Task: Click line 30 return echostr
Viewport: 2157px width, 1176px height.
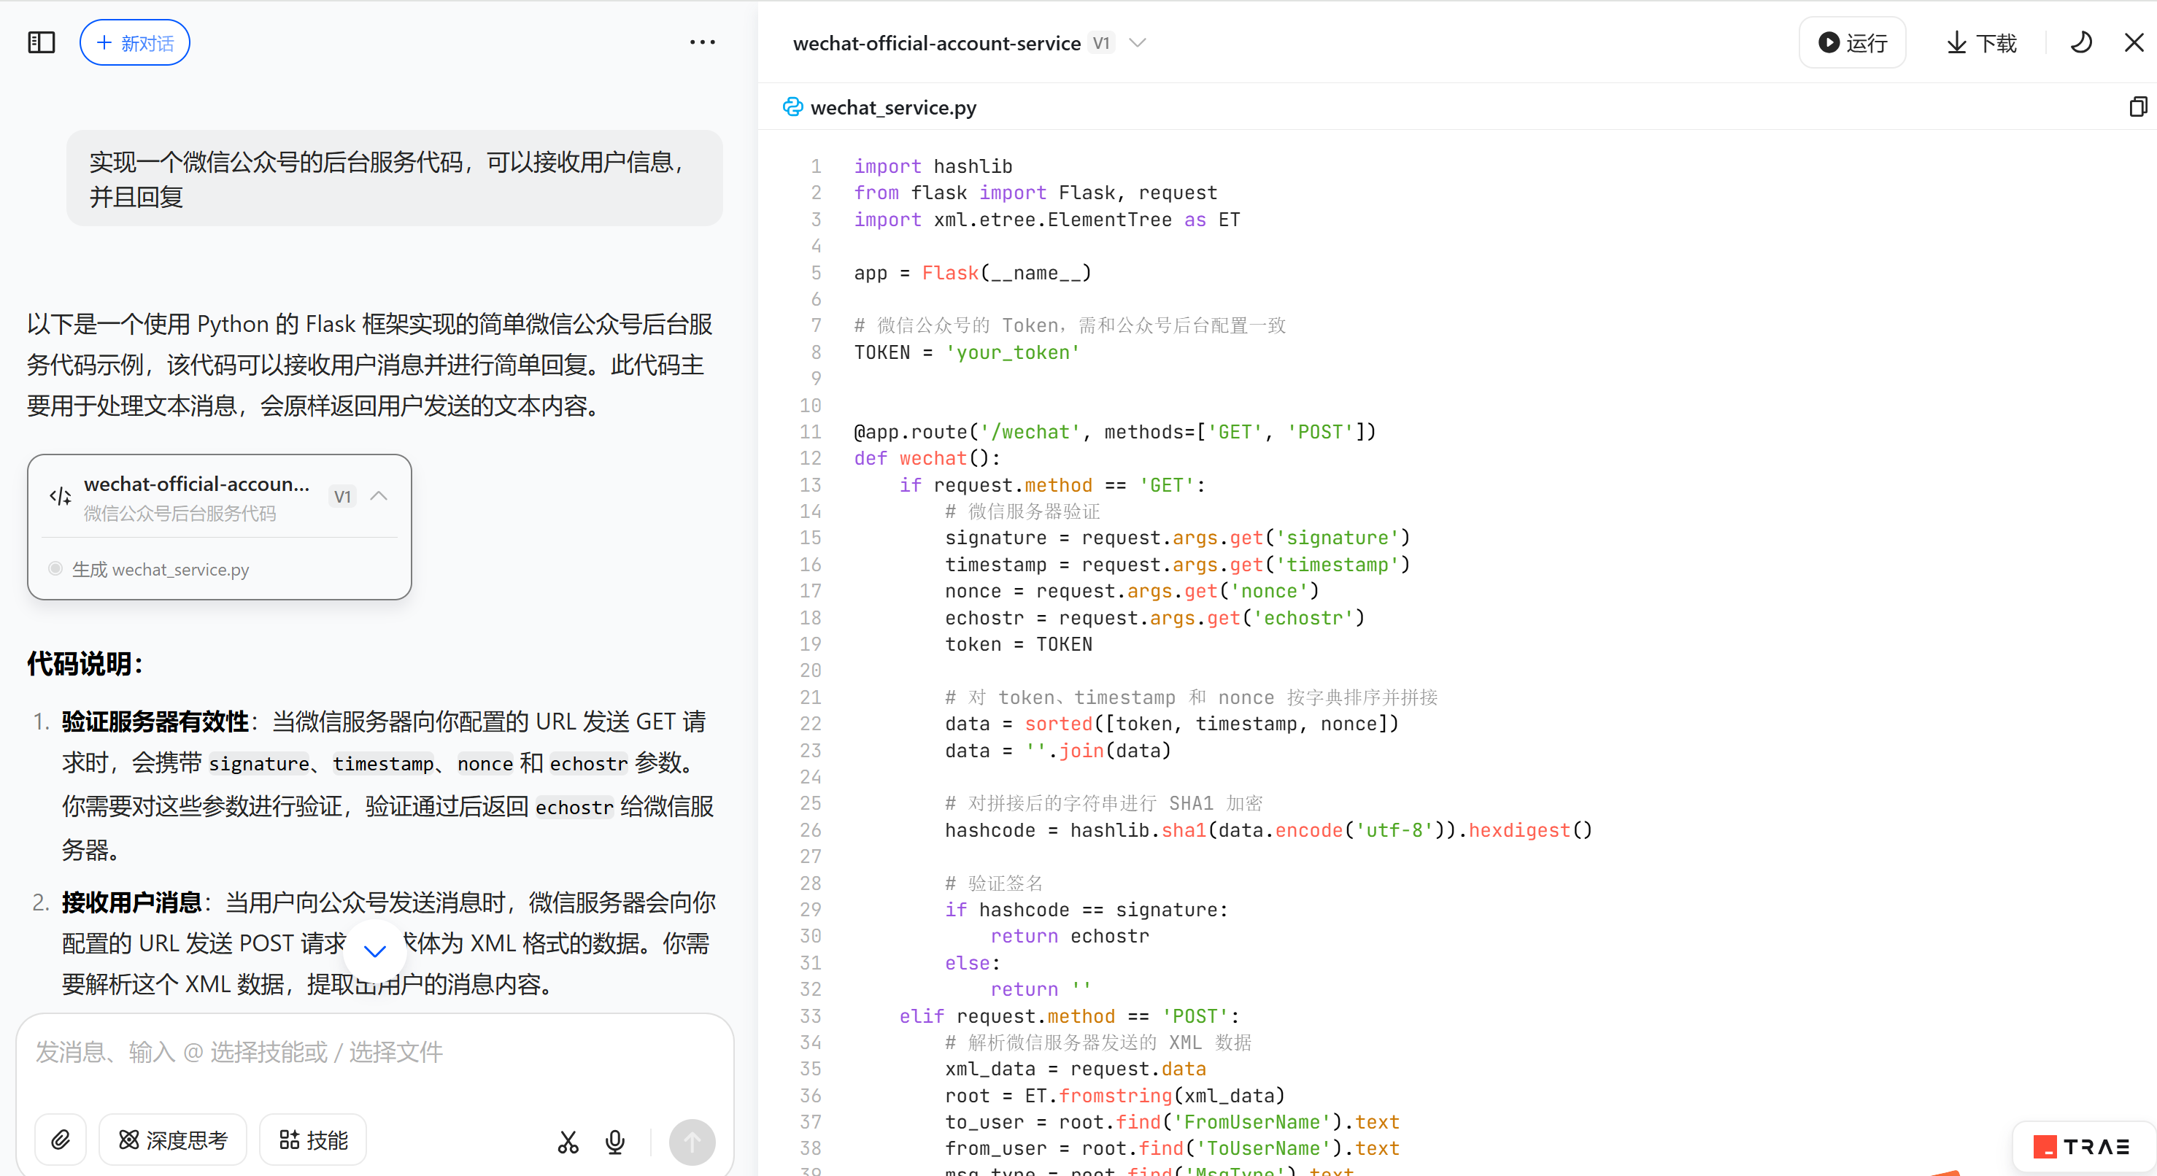Action: [1069, 936]
